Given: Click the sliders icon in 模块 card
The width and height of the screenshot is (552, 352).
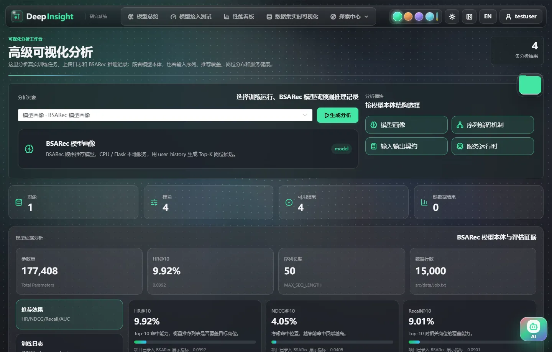Looking at the screenshot, I should pos(154,202).
